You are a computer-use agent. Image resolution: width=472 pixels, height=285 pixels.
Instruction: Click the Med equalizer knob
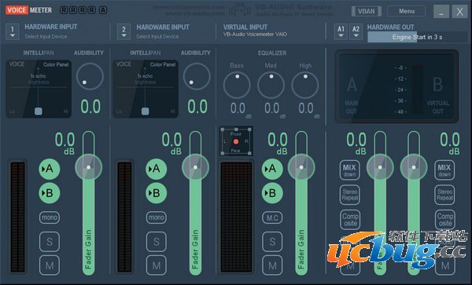(271, 85)
